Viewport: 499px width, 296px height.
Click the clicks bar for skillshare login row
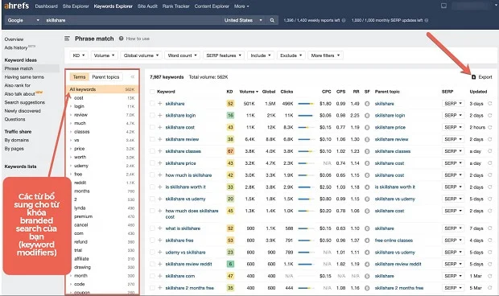(x=306, y=115)
